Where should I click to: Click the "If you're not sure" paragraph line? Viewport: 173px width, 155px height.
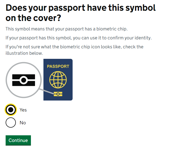[74, 47]
